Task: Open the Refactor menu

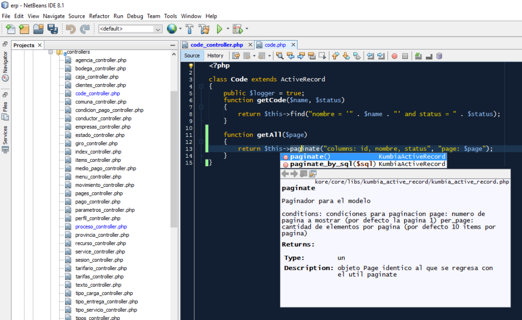Action: pos(98,16)
